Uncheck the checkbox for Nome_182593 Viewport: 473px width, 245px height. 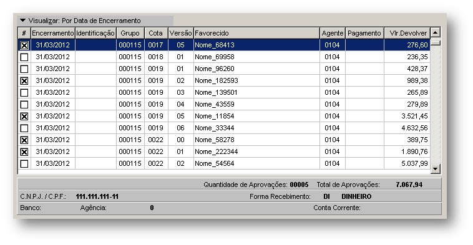click(24, 81)
